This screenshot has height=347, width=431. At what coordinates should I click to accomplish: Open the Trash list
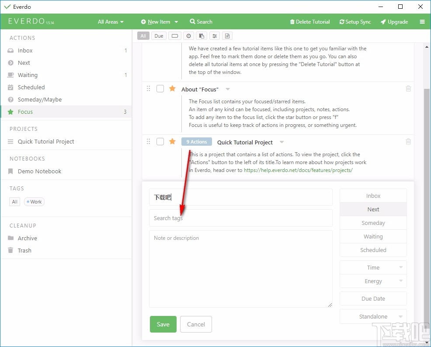[x=66, y=250]
